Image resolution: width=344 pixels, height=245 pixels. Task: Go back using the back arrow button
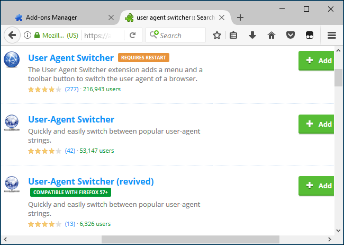12,35
